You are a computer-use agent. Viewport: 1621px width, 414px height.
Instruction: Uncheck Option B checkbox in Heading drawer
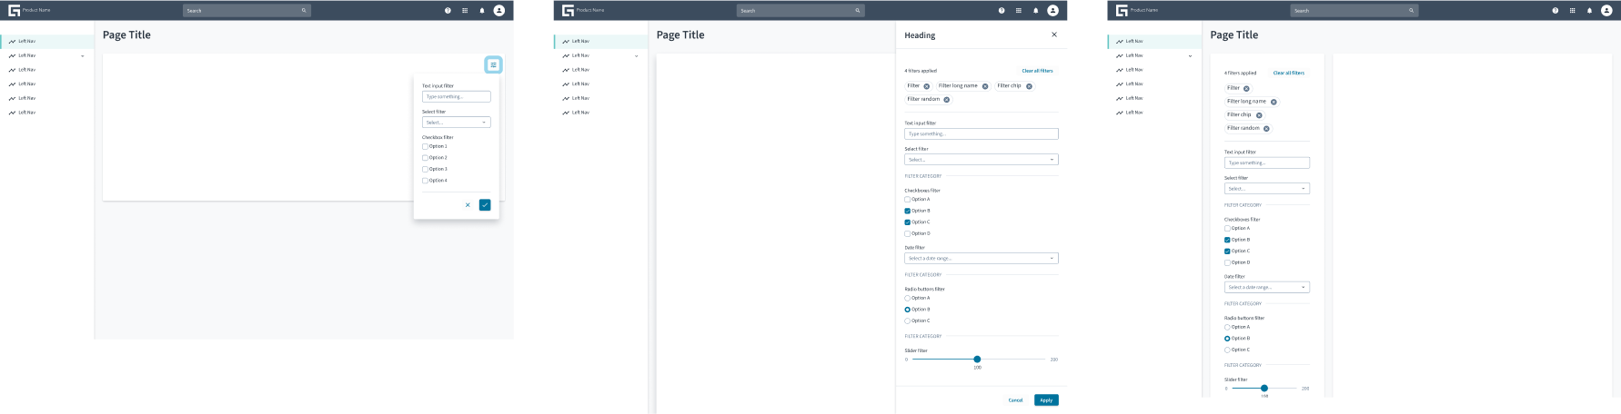pyautogui.click(x=907, y=211)
